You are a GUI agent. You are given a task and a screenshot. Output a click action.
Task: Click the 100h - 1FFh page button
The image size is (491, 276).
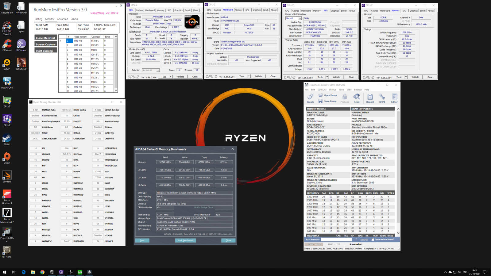coord(334,244)
